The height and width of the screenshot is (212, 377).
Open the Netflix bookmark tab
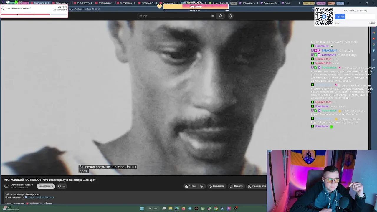coord(340,3)
